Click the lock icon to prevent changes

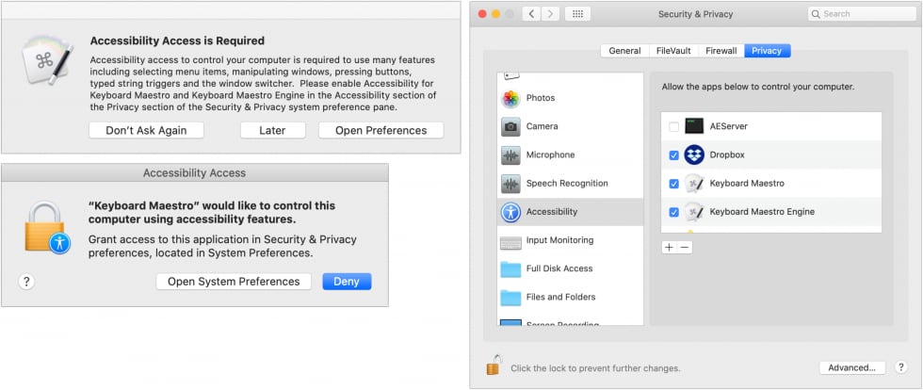pyautogui.click(x=493, y=366)
